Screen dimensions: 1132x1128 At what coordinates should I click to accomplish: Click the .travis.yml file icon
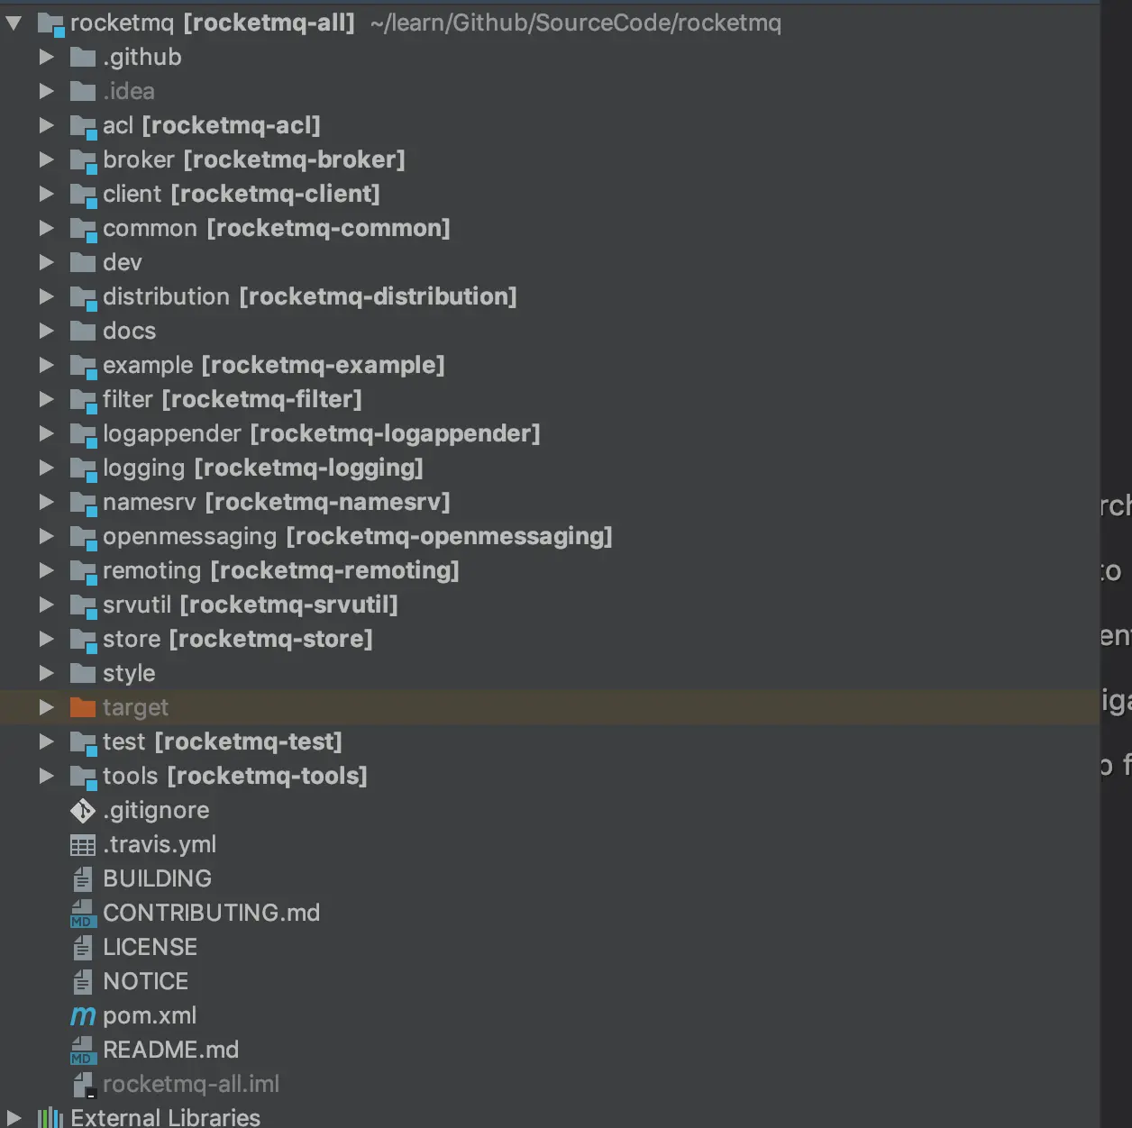coord(83,845)
